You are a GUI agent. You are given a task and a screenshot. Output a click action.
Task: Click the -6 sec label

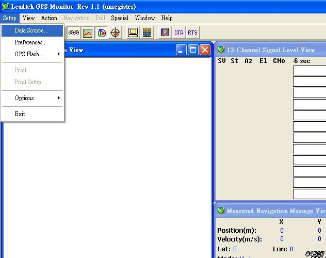click(x=301, y=61)
